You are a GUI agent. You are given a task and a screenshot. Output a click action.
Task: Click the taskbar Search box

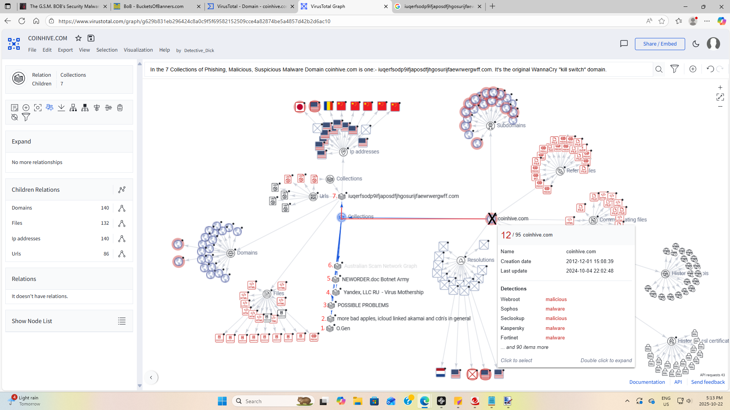(x=274, y=401)
